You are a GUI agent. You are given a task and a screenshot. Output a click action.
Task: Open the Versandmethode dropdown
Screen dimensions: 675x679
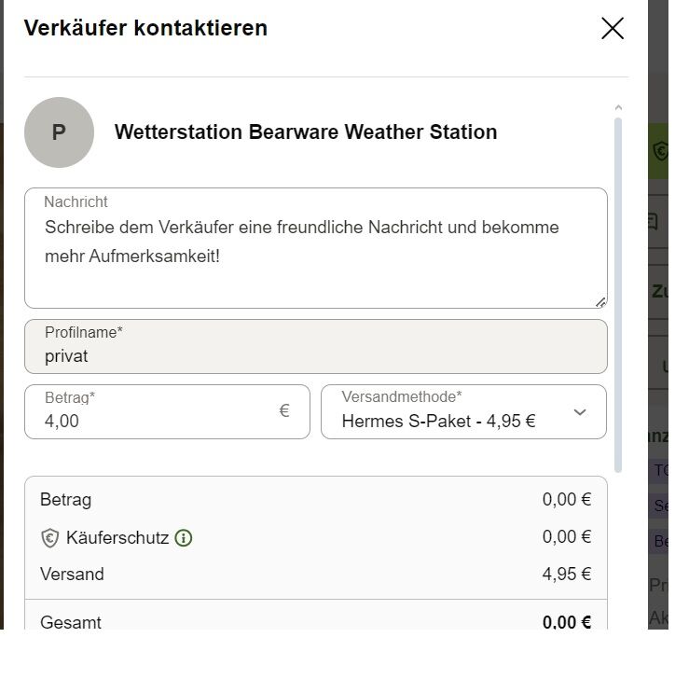[463, 412]
